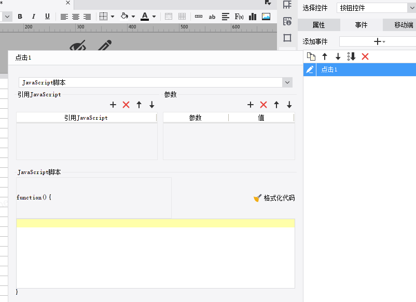Move parameter down arrow
416x302 pixels.
tap(289, 105)
